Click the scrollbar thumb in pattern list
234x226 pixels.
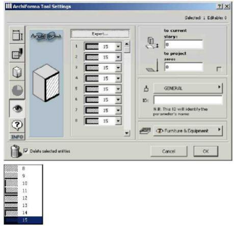[x=127, y=50]
